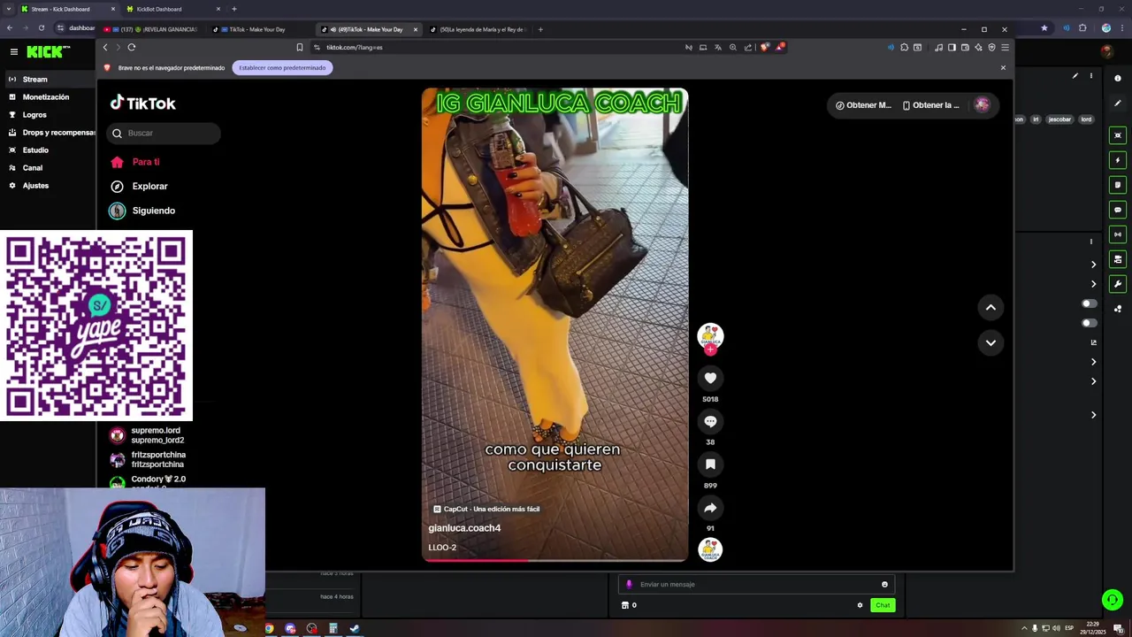
Task: Share the TikTok video via arrow icon
Action: pyautogui.click(x=710, y=508)
